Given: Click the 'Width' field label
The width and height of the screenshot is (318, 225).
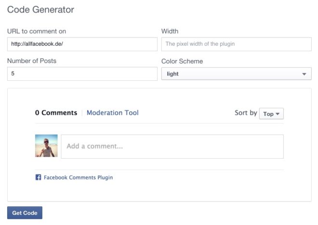Looking at the screenshot, I should [x=170, y=31].
